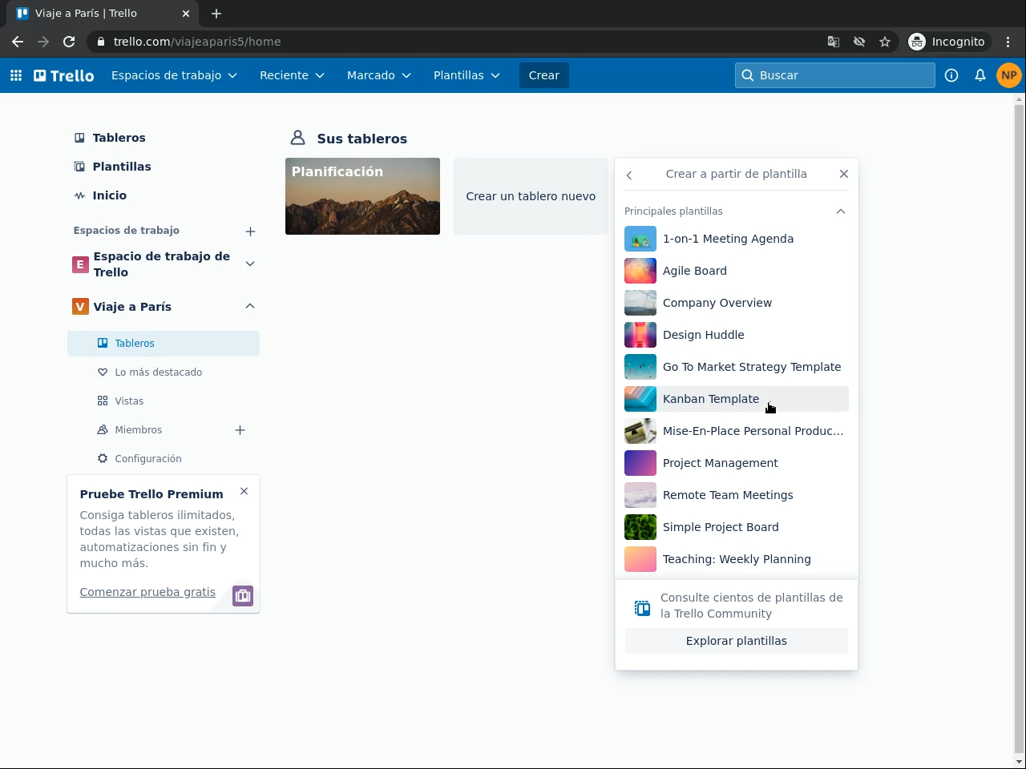Dismiss the Pruebe Trello Premium card
This screenshot has height=769, width=1026.
tap(244, 492)
